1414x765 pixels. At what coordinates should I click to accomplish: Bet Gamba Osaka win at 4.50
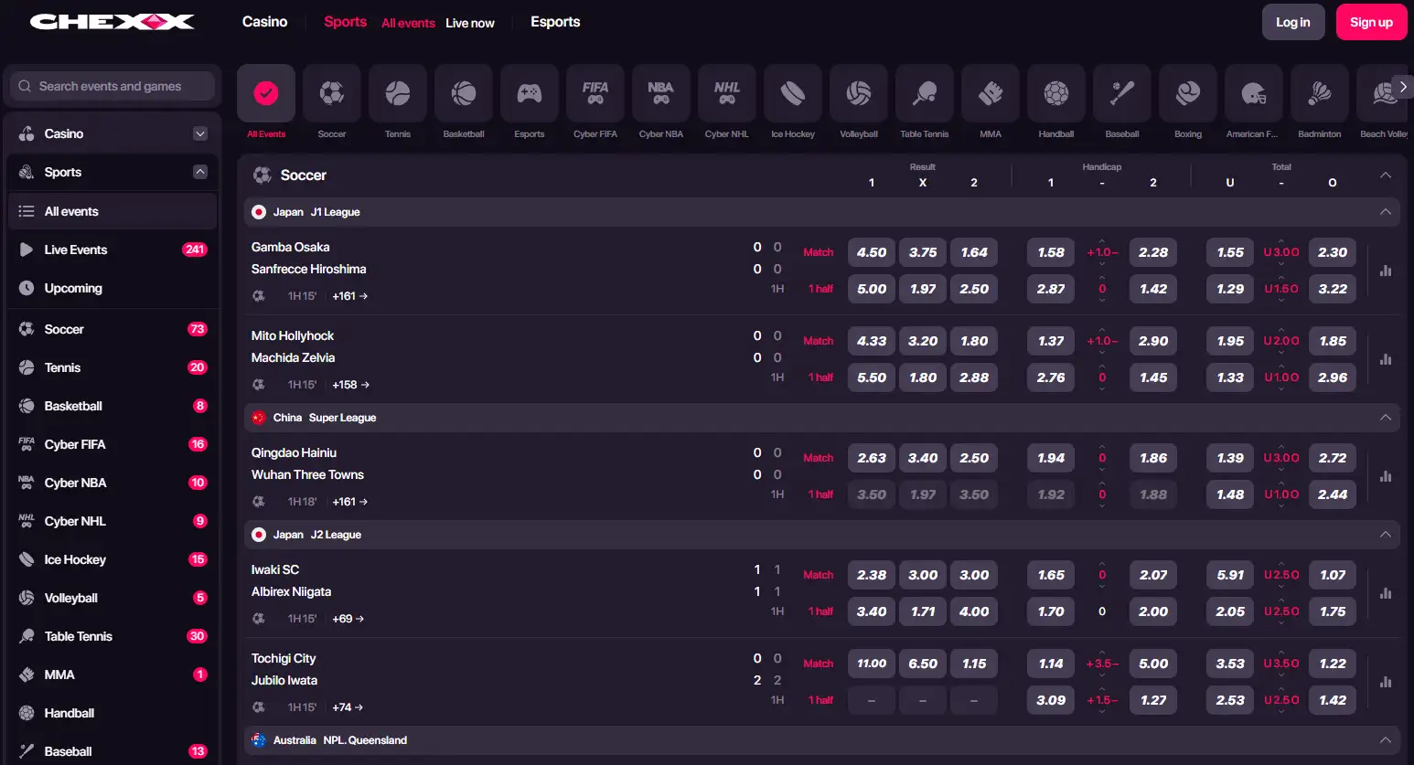pyautogui.click(x=872, y=252)
